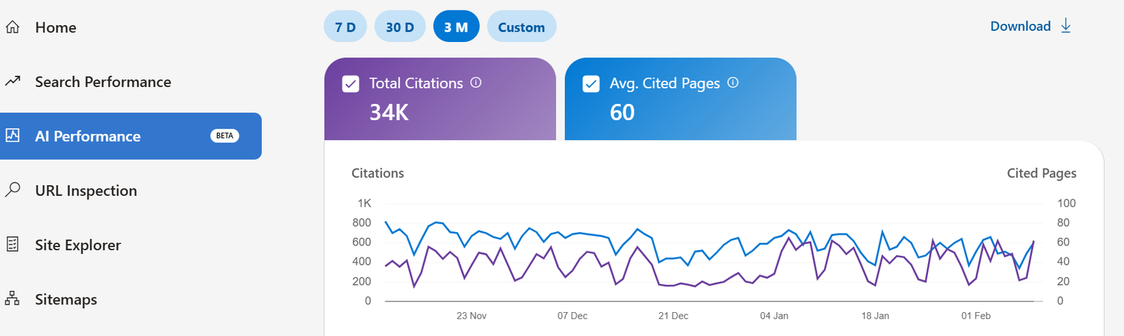Click the AI Performance chart icon
Image resolution: width=1124 pixels, height=336 pixels.
click(x=13, y=135)
